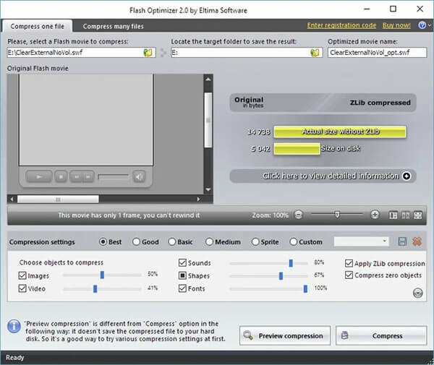The width and height of the screenshot is (434, 365).
Task: Zoom out with the minus icon
Action: (298, 215)
